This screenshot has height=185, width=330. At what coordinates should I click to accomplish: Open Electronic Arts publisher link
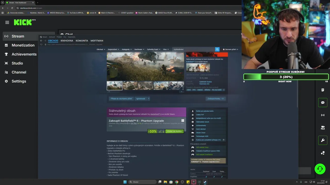(x=204, y=84)
